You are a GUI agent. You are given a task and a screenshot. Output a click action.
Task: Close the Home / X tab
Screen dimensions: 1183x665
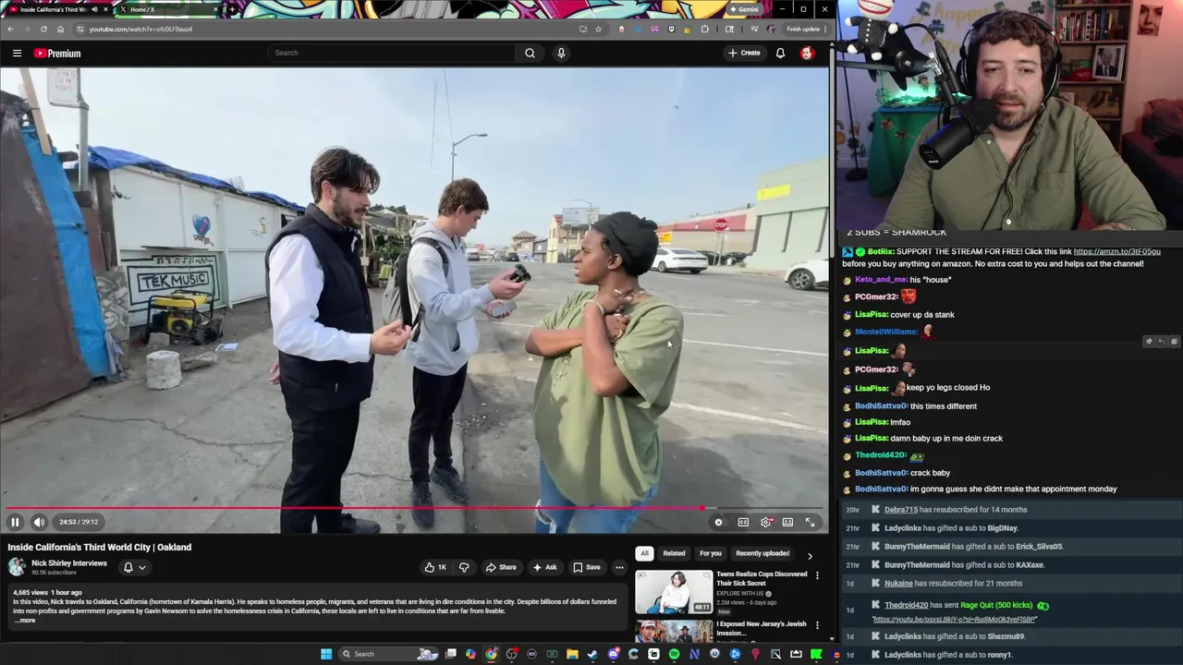[x=216, y=9]
